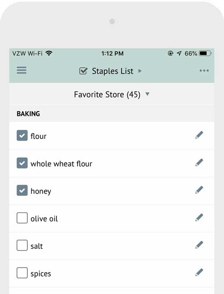
Task: Select the Favorite Store (45) label
Action: (107, 95)
